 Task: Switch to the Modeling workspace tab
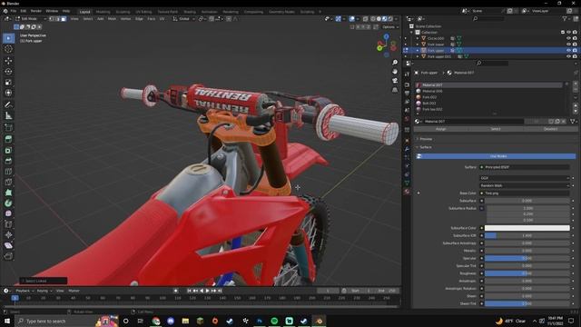coord(103,12)
